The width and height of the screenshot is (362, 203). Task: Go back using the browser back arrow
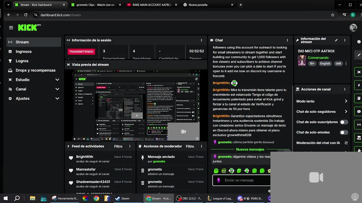point(9,15)
